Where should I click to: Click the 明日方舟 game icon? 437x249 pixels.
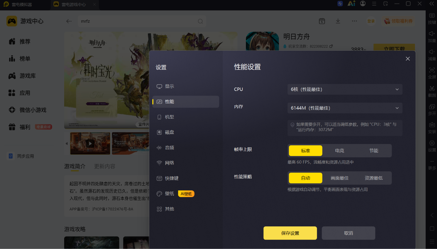pyautogui.click(x=262, y=41)
